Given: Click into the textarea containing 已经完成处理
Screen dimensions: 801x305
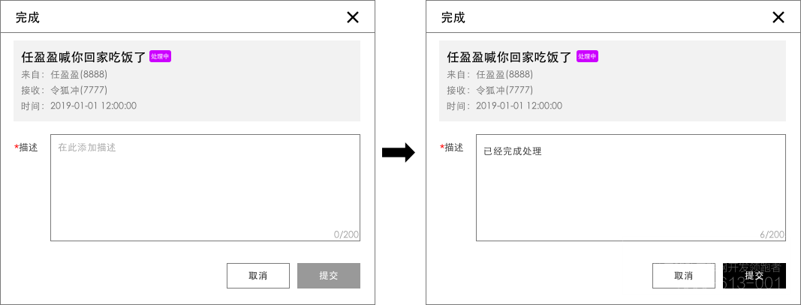Looking at the screenshot, I should click(631, 187).
